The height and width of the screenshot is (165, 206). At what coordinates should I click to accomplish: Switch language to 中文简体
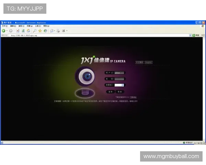click(x=139, y=62)
